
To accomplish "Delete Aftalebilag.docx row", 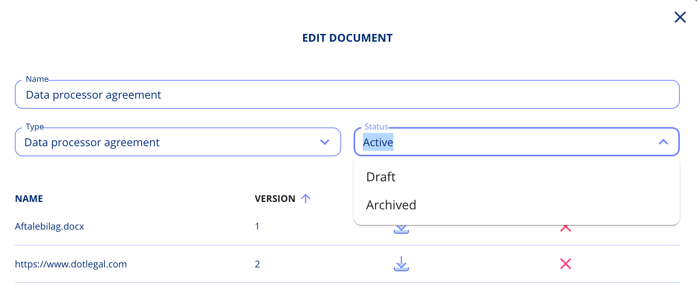I will [565, 228].
